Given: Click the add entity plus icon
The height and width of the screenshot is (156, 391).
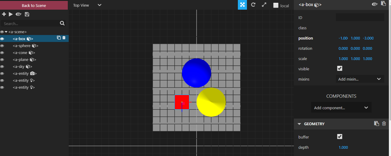Looking at the screenshot, I should point(4,14).
